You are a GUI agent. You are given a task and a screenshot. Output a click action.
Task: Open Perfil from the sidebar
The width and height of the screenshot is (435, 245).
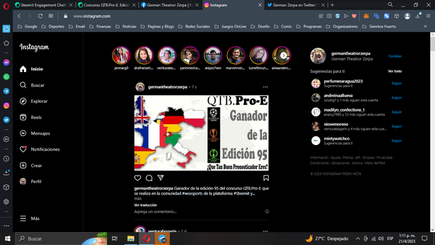(31, 182)
